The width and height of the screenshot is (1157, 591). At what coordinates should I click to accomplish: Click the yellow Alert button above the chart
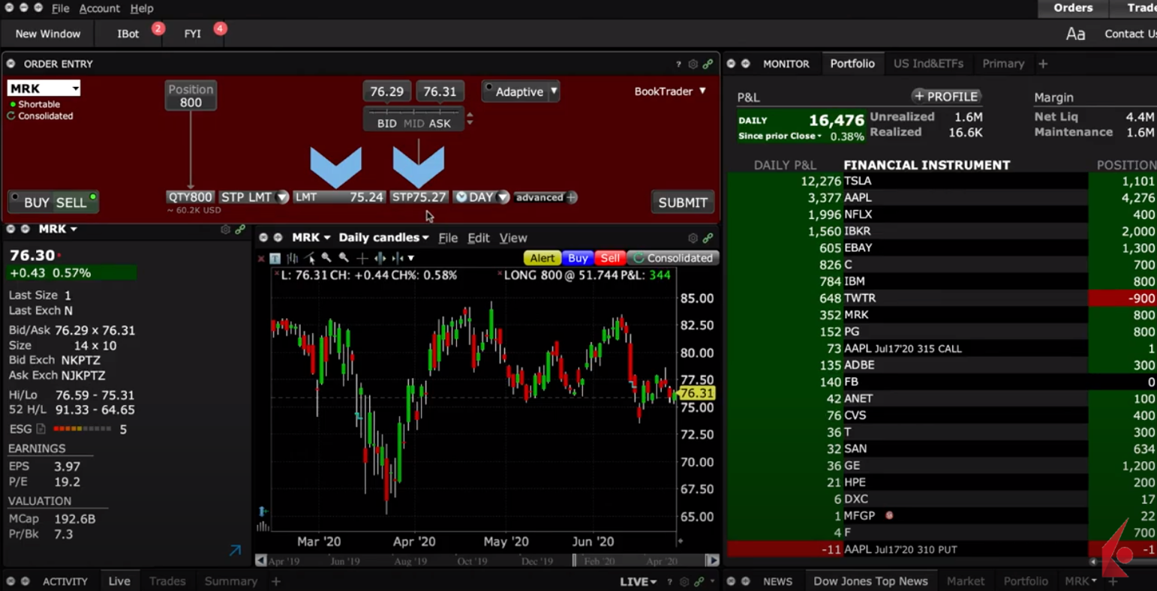click(x=542, y=258)
